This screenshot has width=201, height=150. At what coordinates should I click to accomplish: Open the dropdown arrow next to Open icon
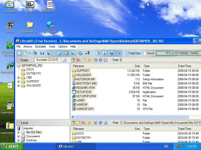[30, 53]
